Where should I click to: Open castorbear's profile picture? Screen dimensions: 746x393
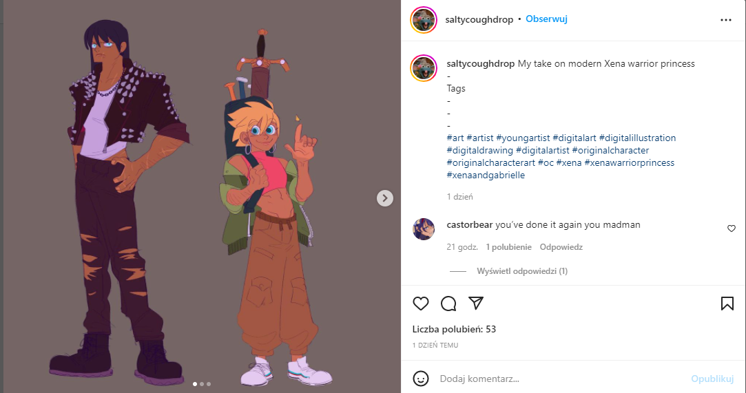[424, 229]
